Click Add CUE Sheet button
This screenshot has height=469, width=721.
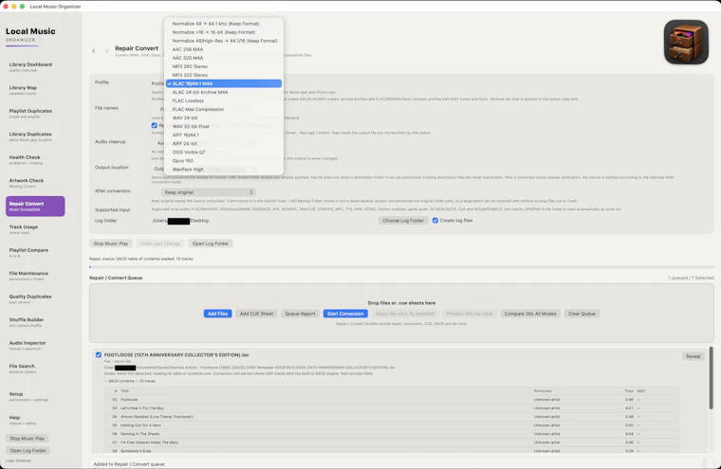(256, 314)
